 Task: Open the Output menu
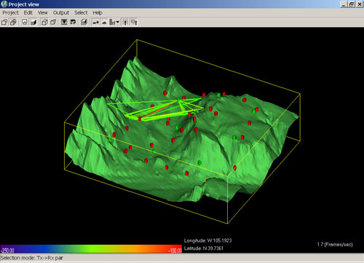coord(61,12)
